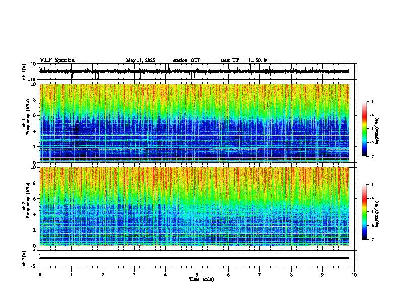Image resolution: width=399 pixels, height=308 pixels.
Task: Click the ch.1 voltage waveform trace
Action: tap(194, 71)
